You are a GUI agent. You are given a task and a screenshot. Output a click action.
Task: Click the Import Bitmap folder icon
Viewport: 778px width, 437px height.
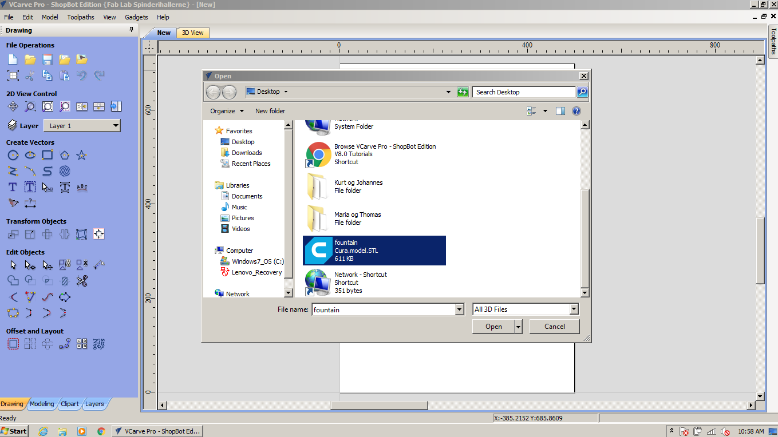[82, 59]
